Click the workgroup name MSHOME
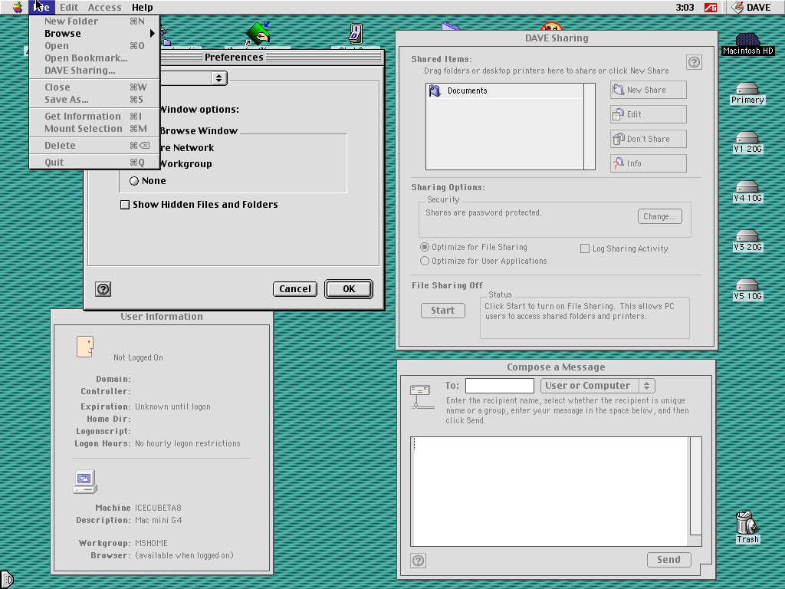 click(151, 544)
